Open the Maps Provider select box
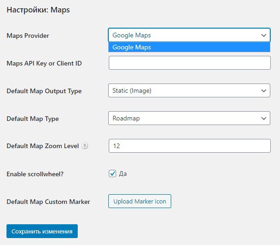Screen dimensions: 280x245 (x=189, y=35)
